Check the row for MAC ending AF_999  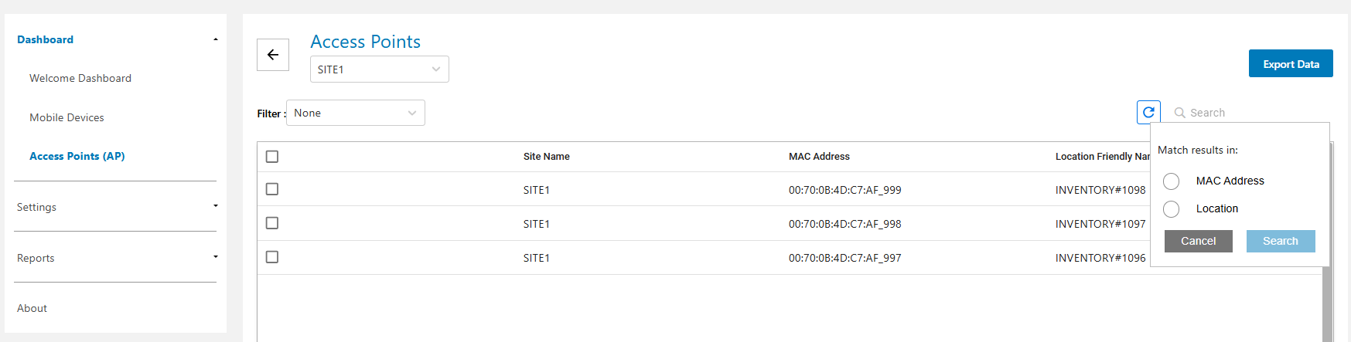tap(272, 189)
